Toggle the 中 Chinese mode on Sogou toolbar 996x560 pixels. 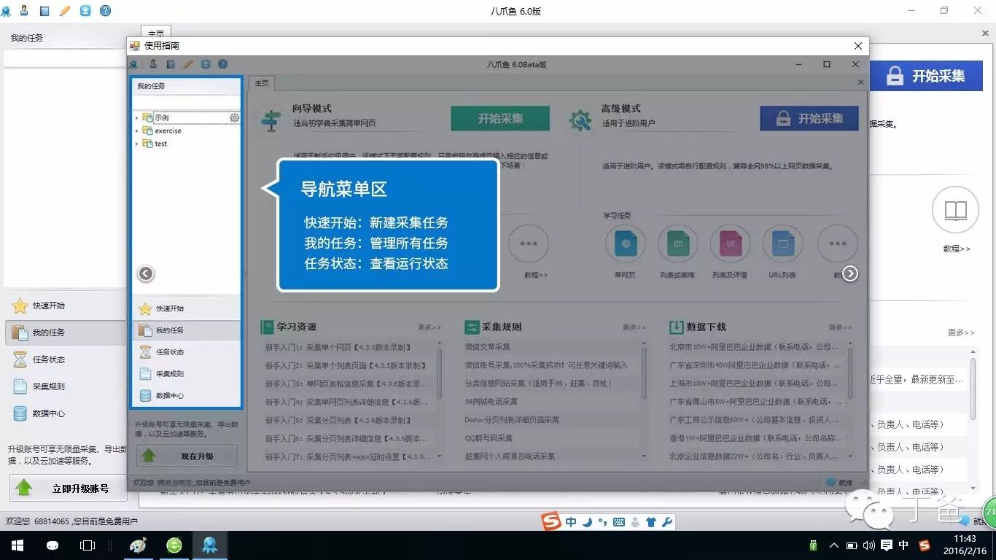tap(571, 522)
